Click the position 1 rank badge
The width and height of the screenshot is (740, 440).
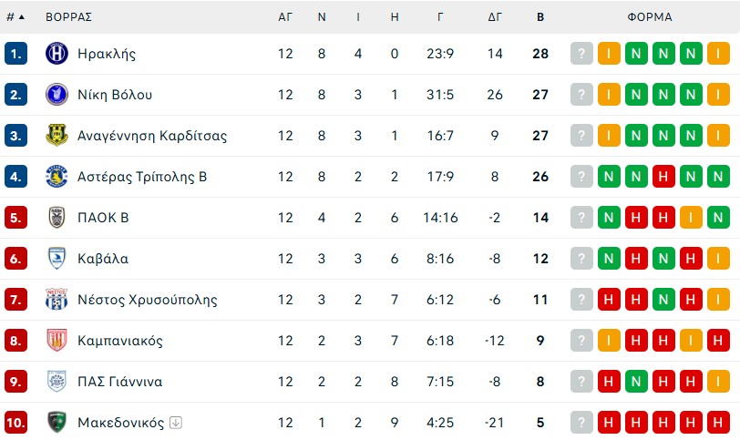pos(15,54)
